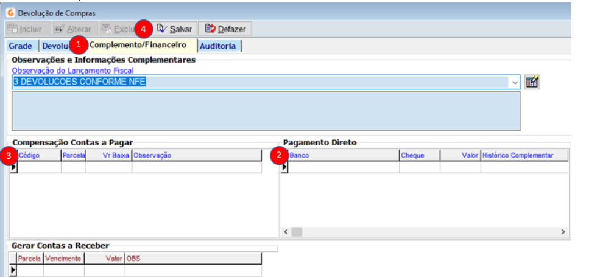Click the Parcela header in Gerar Contas a Receber
Image resolution: width=589 pixels, height=278 pixels.
point(30,259)
